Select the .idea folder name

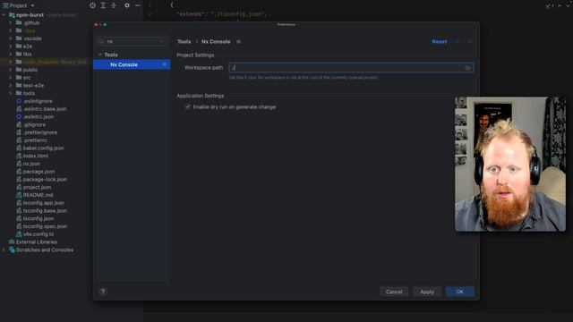30,30
